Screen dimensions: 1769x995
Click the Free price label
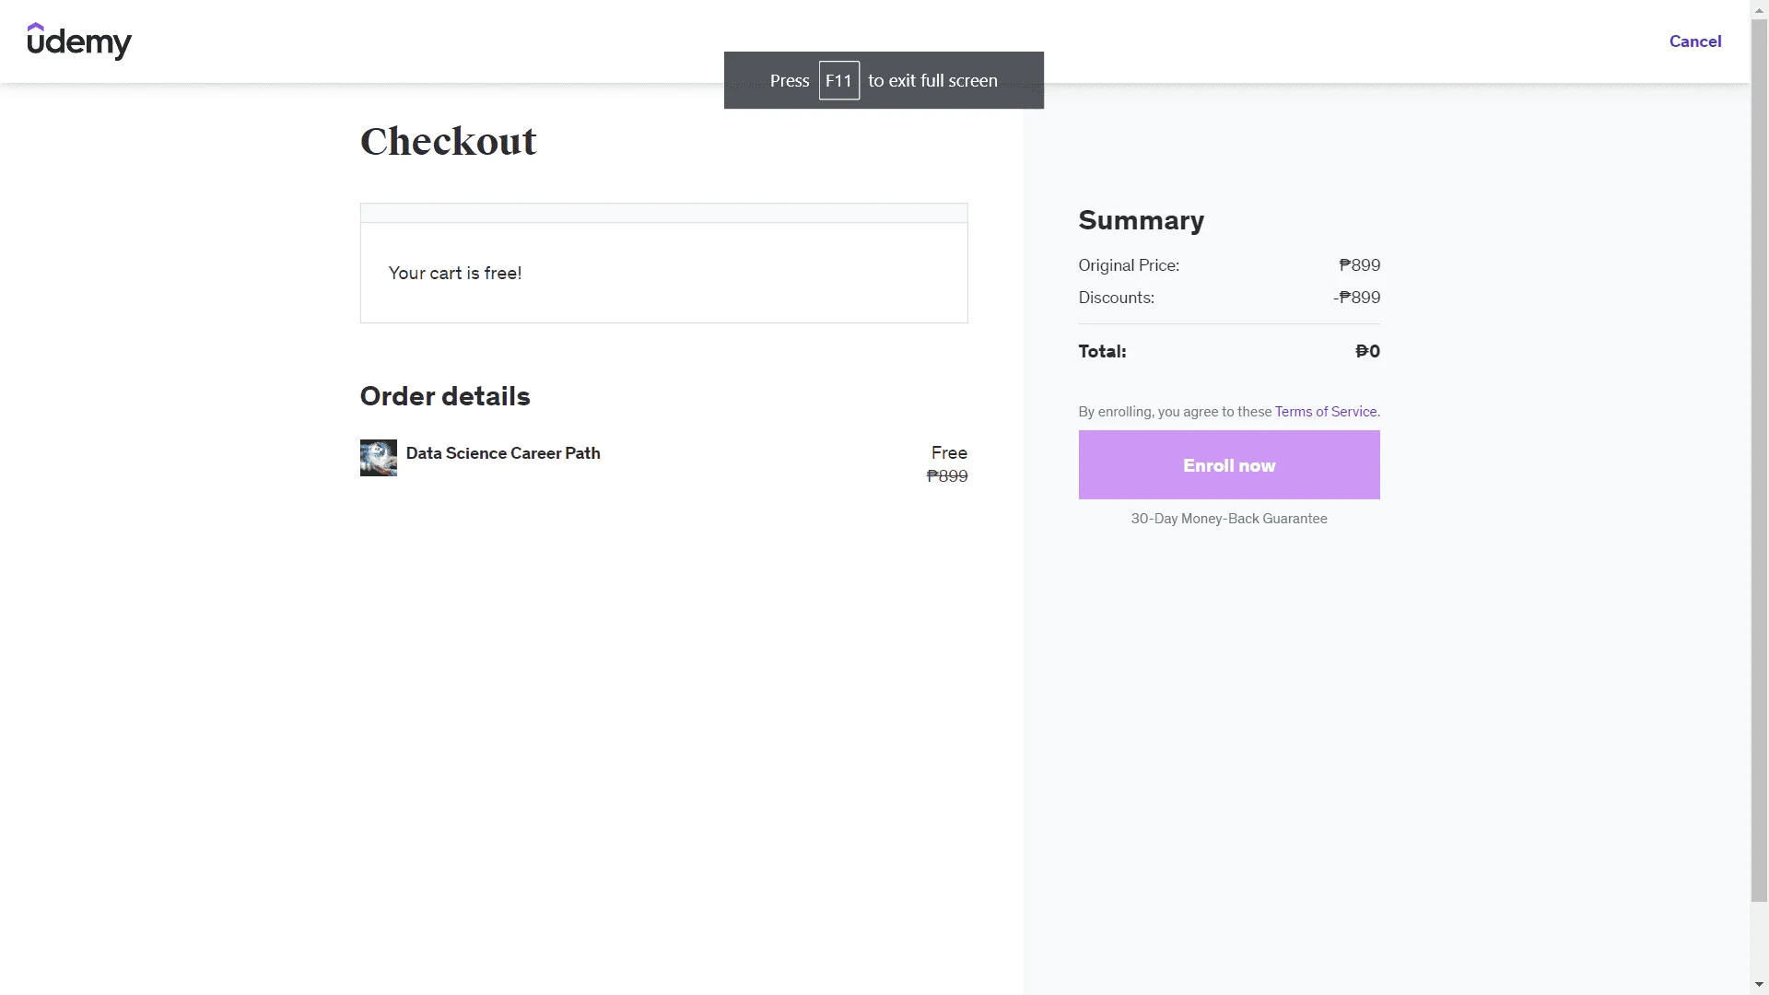949,452
